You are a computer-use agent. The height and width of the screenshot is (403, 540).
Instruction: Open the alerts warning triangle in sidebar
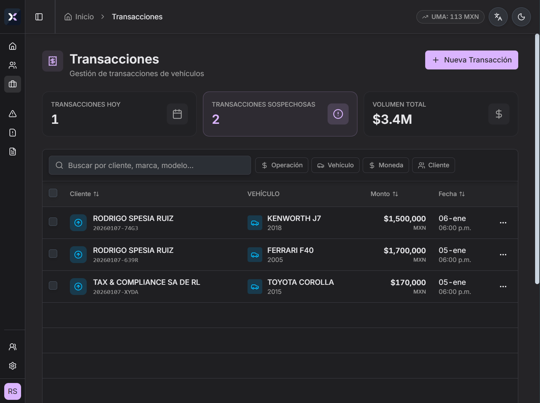[x=12, y=114]
